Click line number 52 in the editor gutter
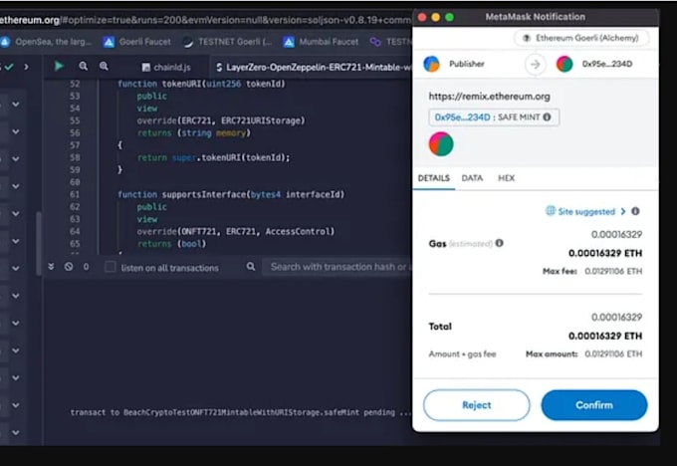Viewport: 677px width, 466px height. tap(75, 84)
